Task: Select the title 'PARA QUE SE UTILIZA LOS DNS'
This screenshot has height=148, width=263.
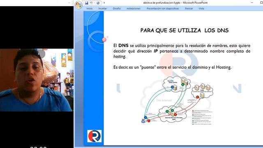Action: (x=185, y=30)
